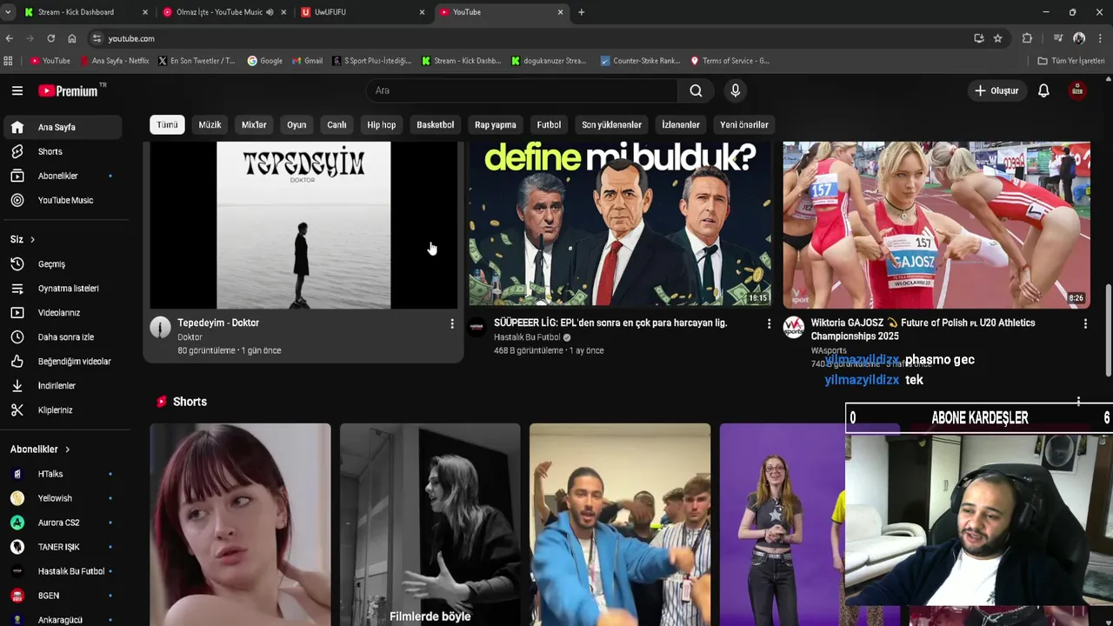Open the Netflix Ana Sayfa bookmark
Viewport: 1113px width, 626px height.
[115, 61]
